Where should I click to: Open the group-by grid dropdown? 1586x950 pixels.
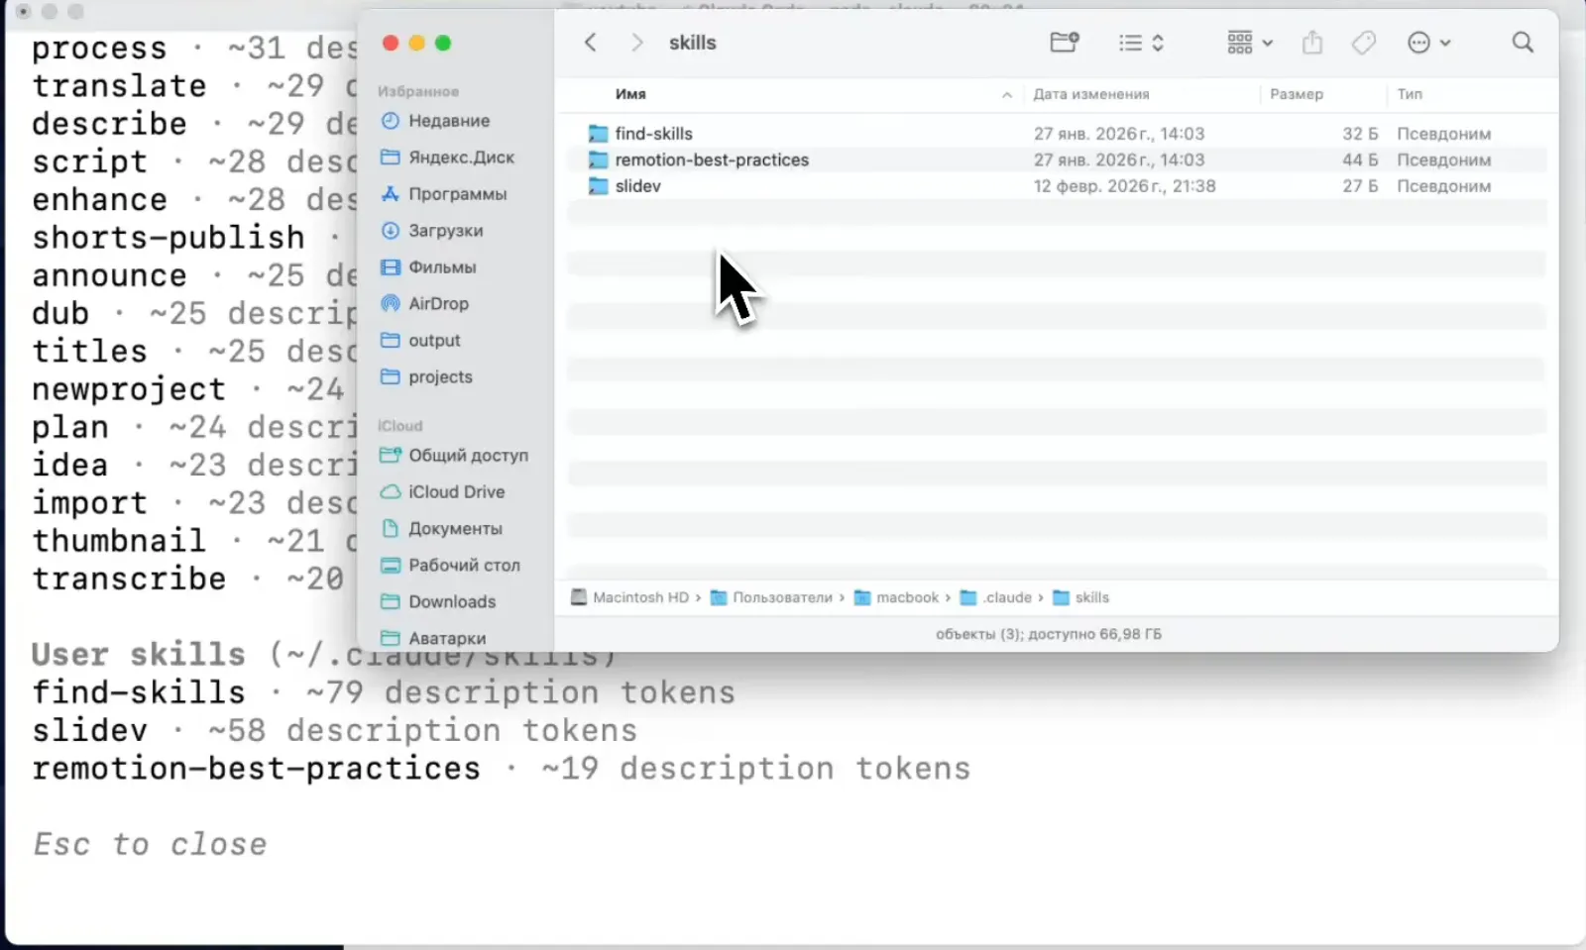click(1249, 43)
